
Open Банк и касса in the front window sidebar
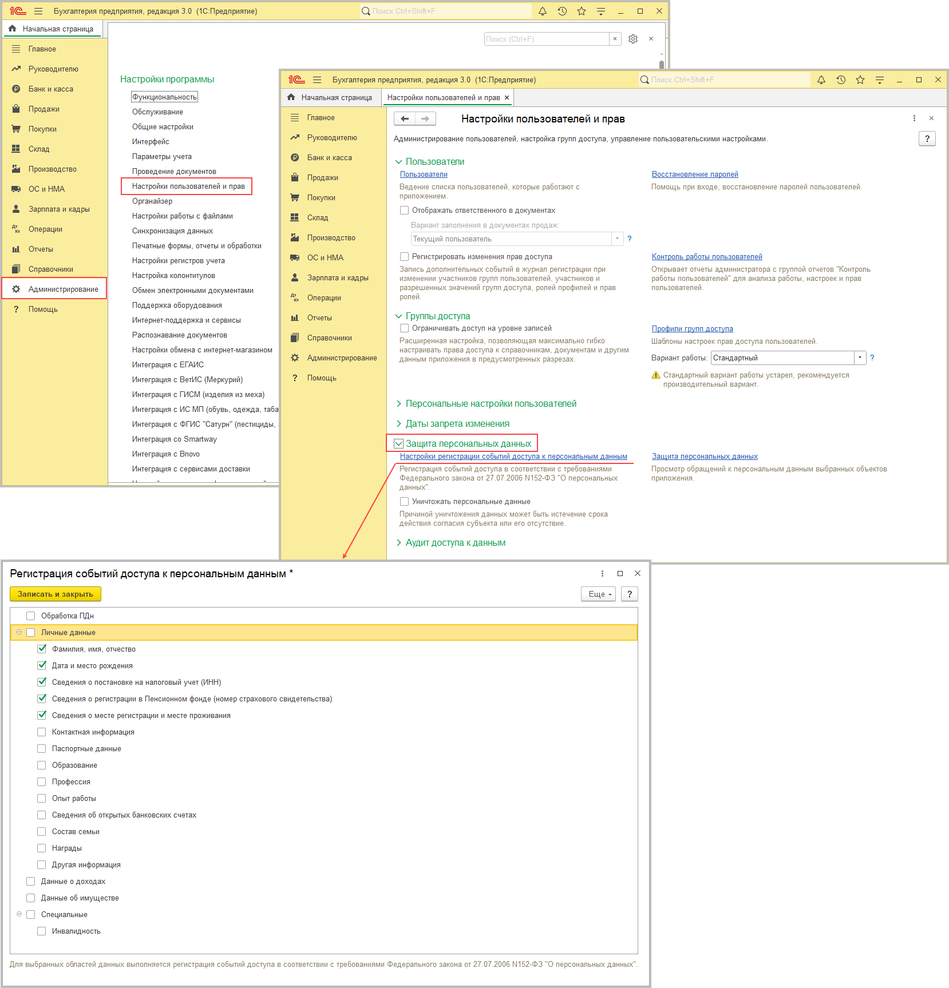pyautogui.click(x=329, y=158)
